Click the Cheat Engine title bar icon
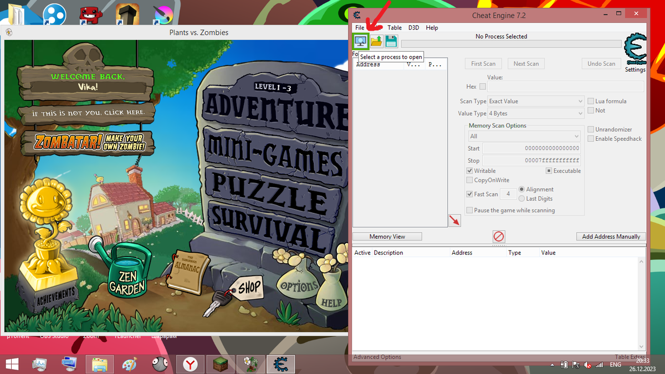665x374 pixels. 357,14
